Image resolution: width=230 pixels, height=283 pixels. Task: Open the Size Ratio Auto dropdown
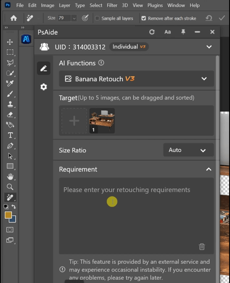click(188, 150)
